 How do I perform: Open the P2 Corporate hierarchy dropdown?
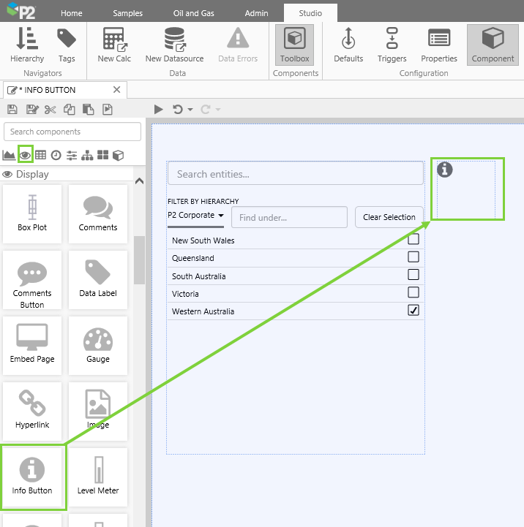pyautogui.click(x=196, y=216)
